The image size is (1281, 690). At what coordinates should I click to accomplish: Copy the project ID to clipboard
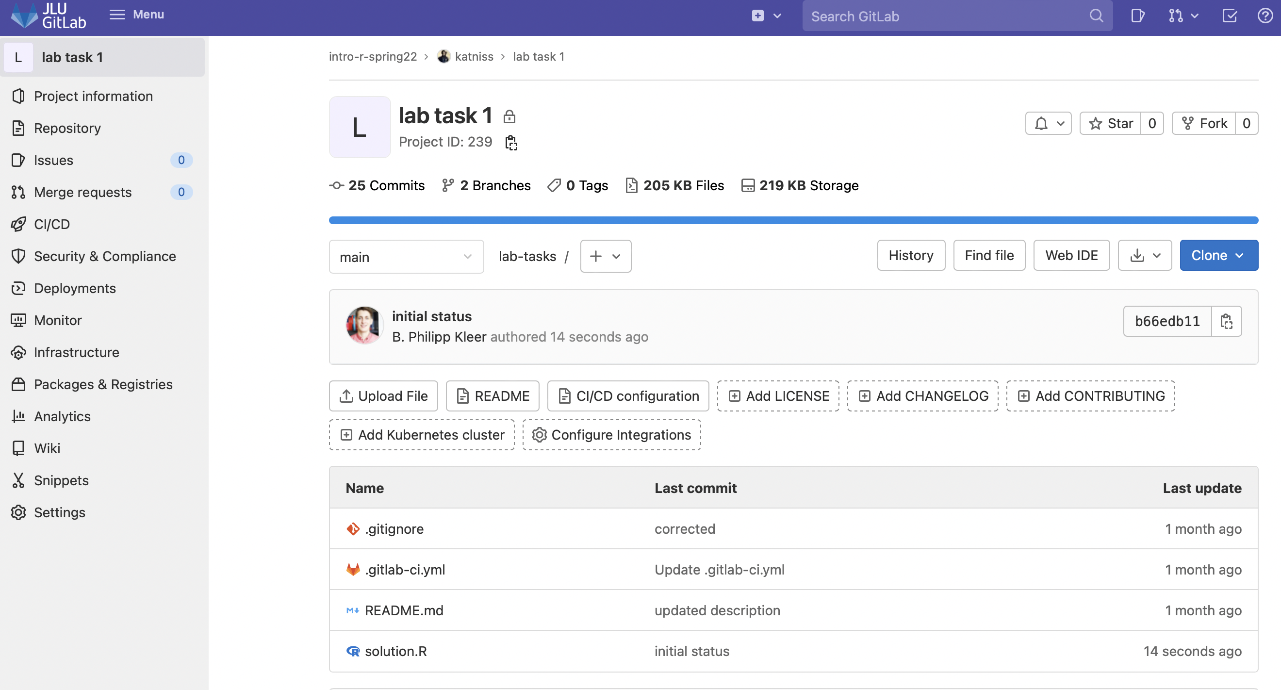pos(511,143)
